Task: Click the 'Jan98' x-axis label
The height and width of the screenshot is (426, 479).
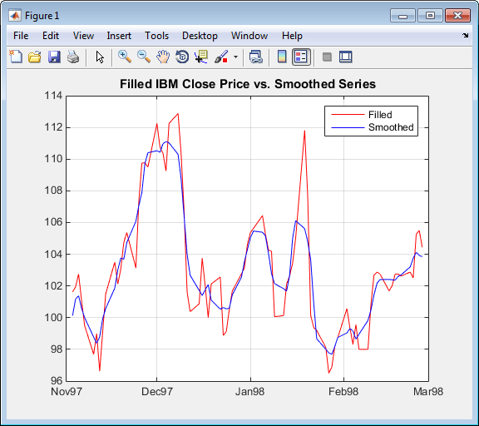Action: point(249,391)
